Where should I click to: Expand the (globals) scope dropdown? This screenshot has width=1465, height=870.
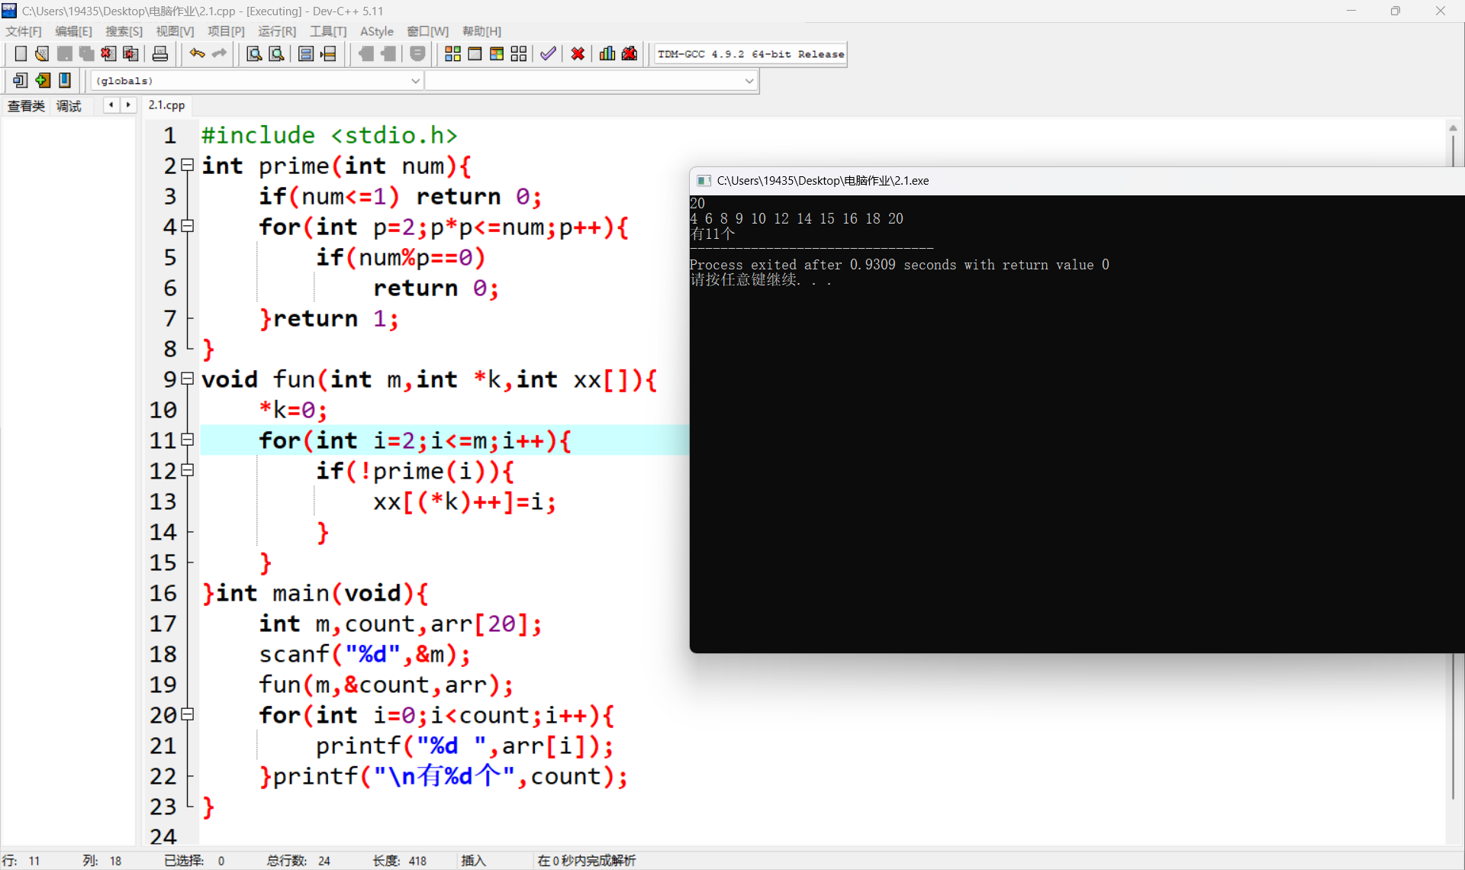(415, 80)
